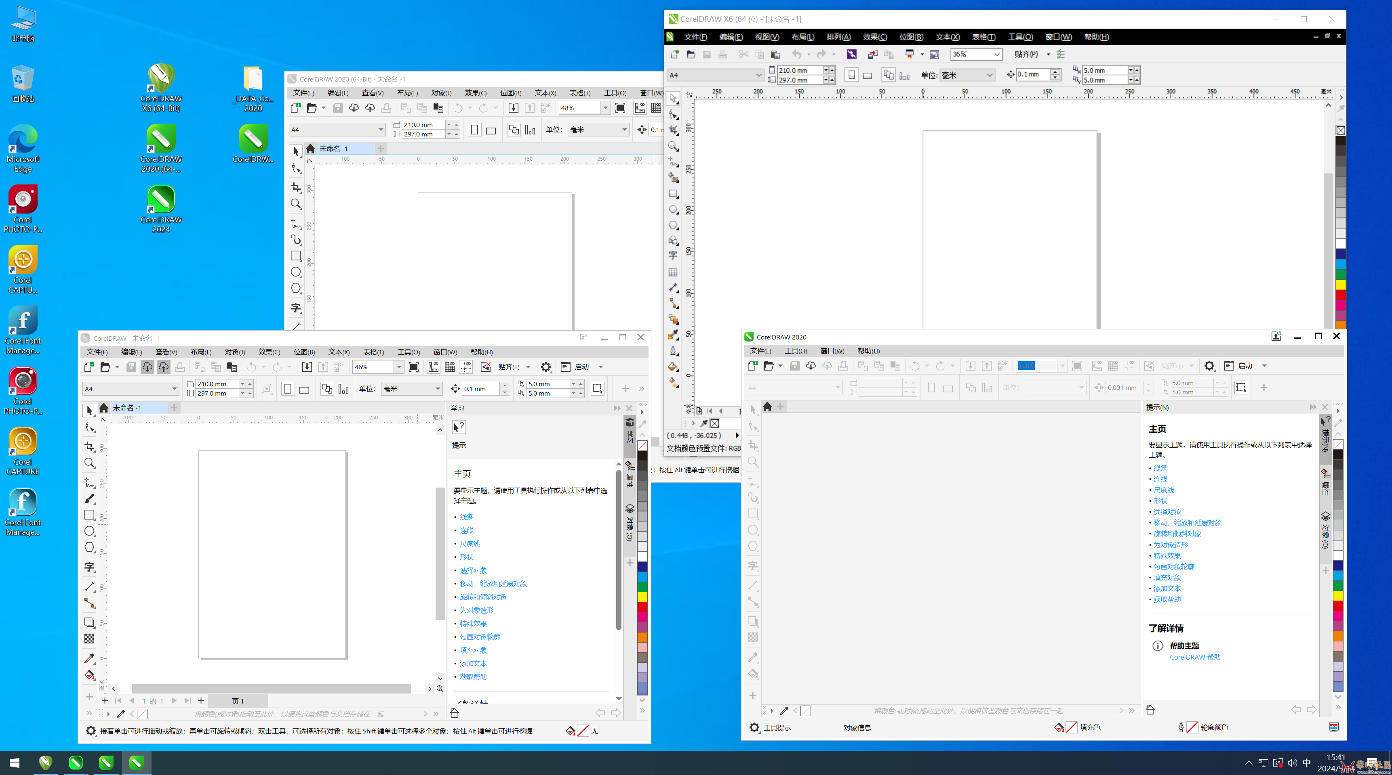
Task: Expand the A4 page size dropdown in CorelDRAW X6
Action: click(x=758, y=75)
